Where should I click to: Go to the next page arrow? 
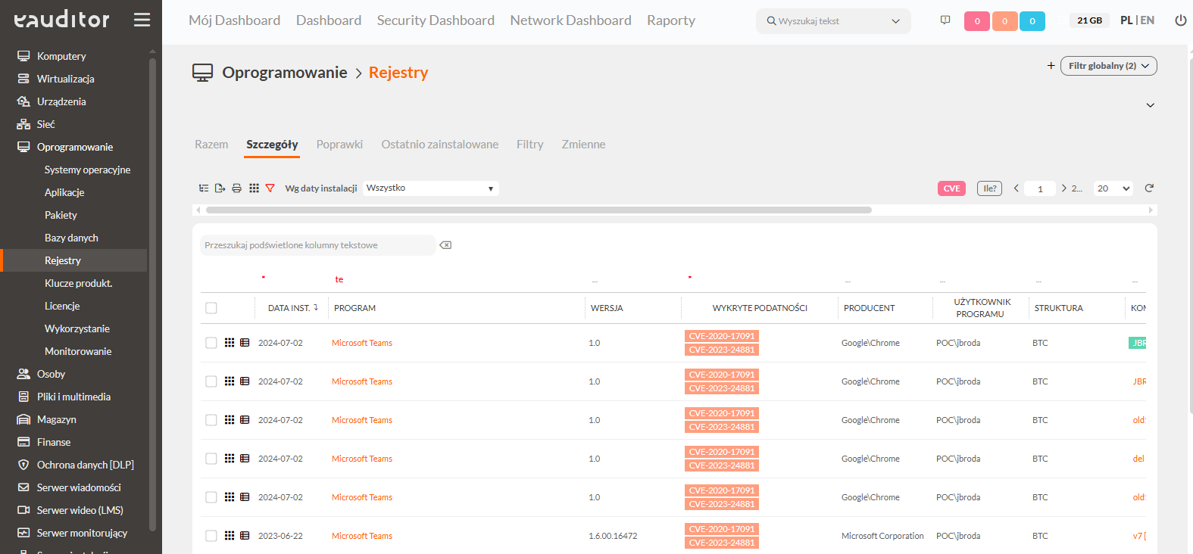[x=1063, y=188]
